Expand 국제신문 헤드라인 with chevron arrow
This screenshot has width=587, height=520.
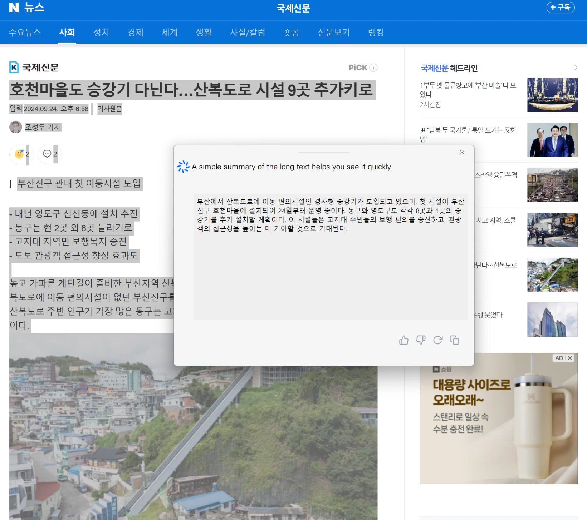575,68
